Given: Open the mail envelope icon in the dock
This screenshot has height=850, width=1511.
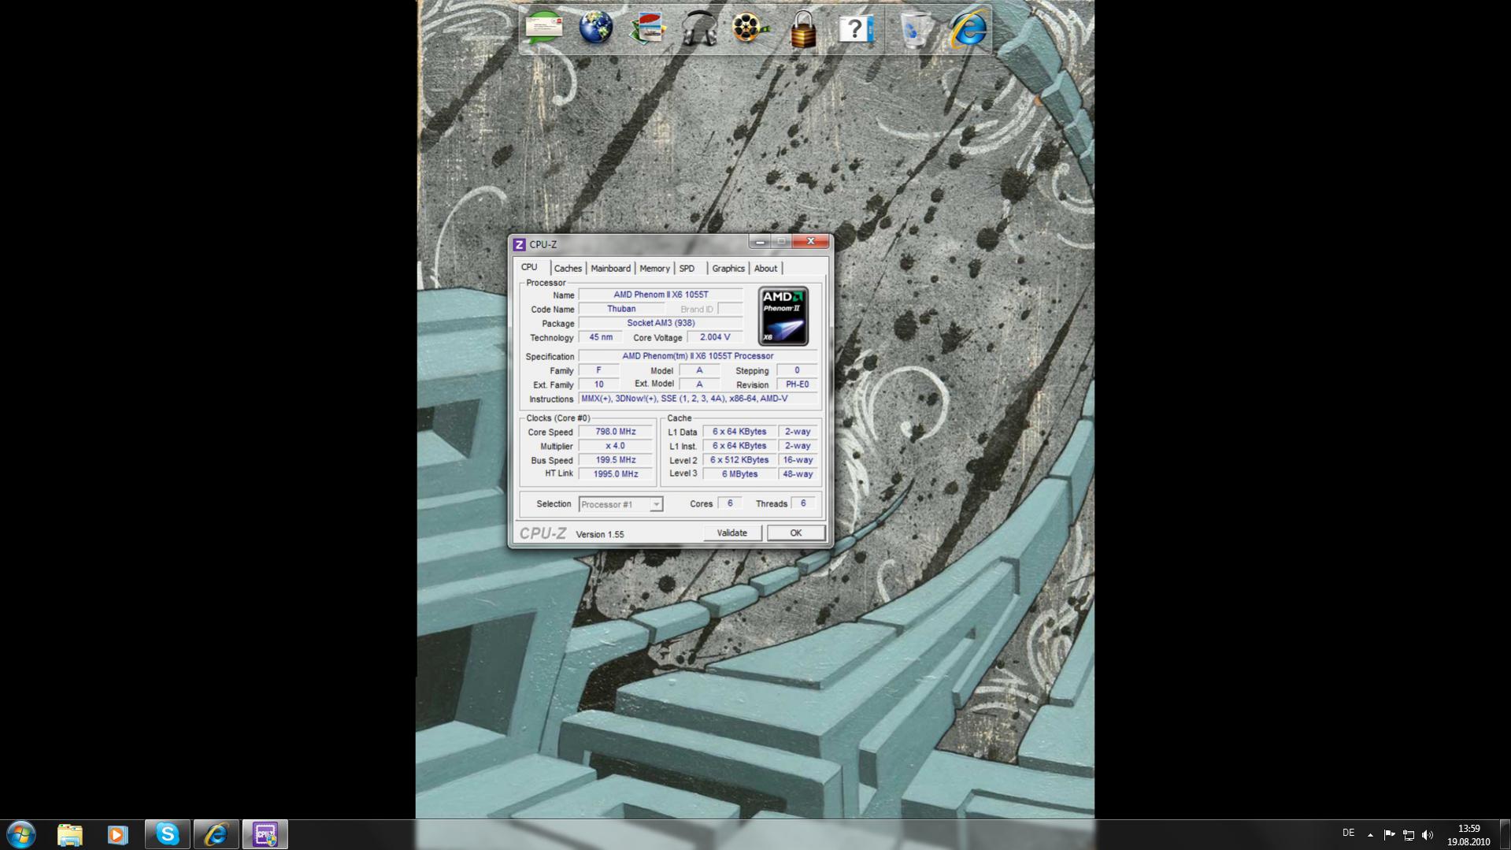Looking at the screenshot, I should (544, 28).
